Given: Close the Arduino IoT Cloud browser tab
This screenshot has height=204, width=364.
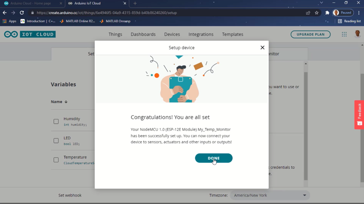Looking at the screenshot, I should 125,3.
